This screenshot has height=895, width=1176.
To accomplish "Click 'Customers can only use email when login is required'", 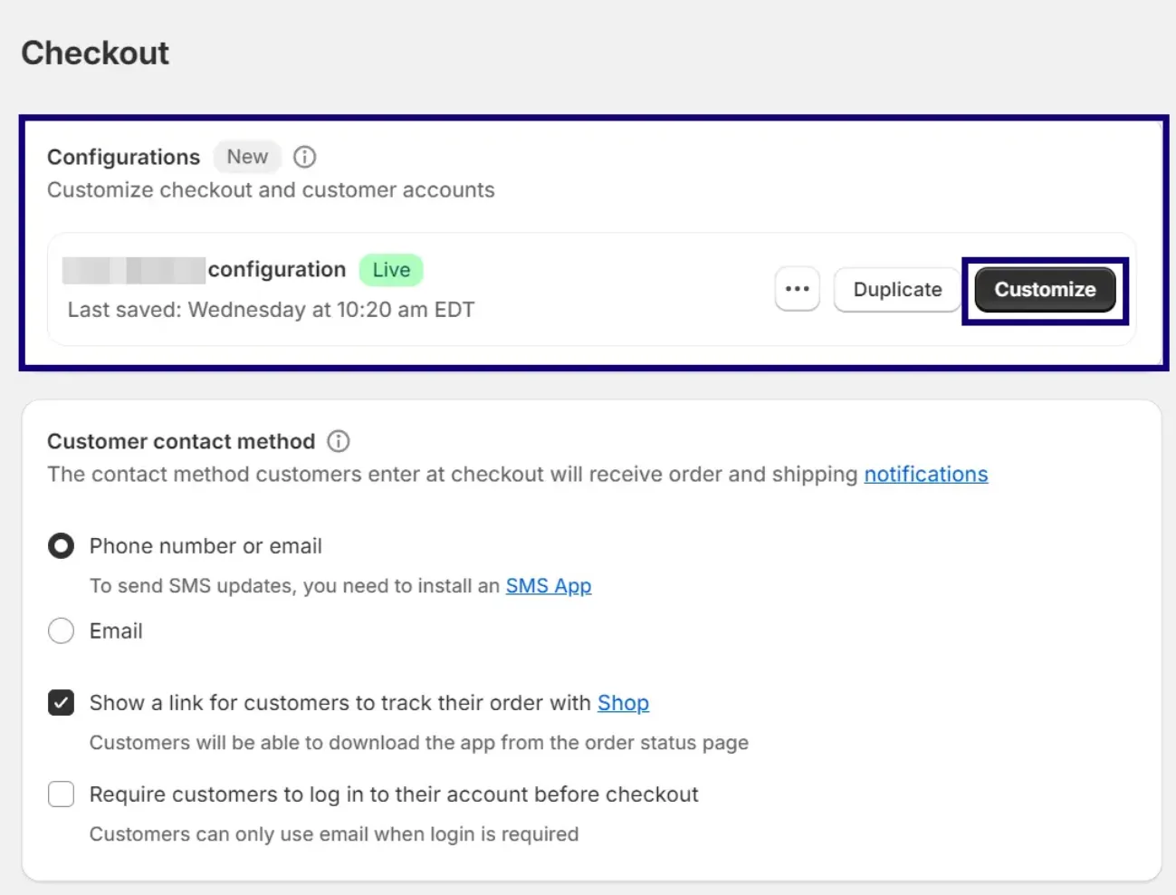I will pyautogui.click(x=334, y=834).
